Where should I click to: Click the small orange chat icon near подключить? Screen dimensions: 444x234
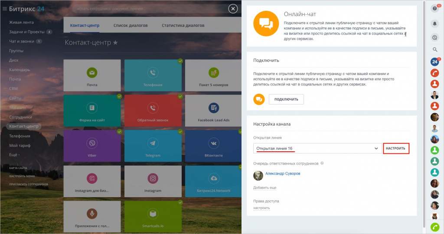(x=259, y=99)
